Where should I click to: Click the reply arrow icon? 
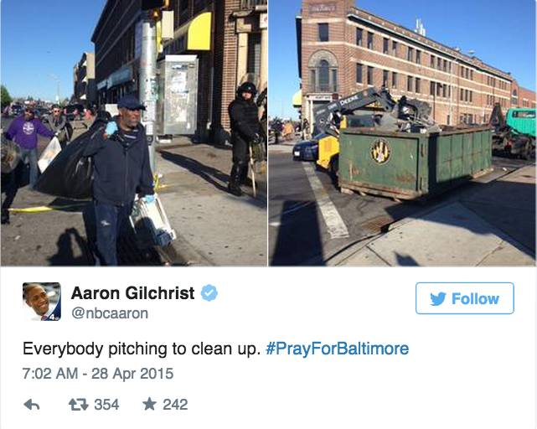32,405
